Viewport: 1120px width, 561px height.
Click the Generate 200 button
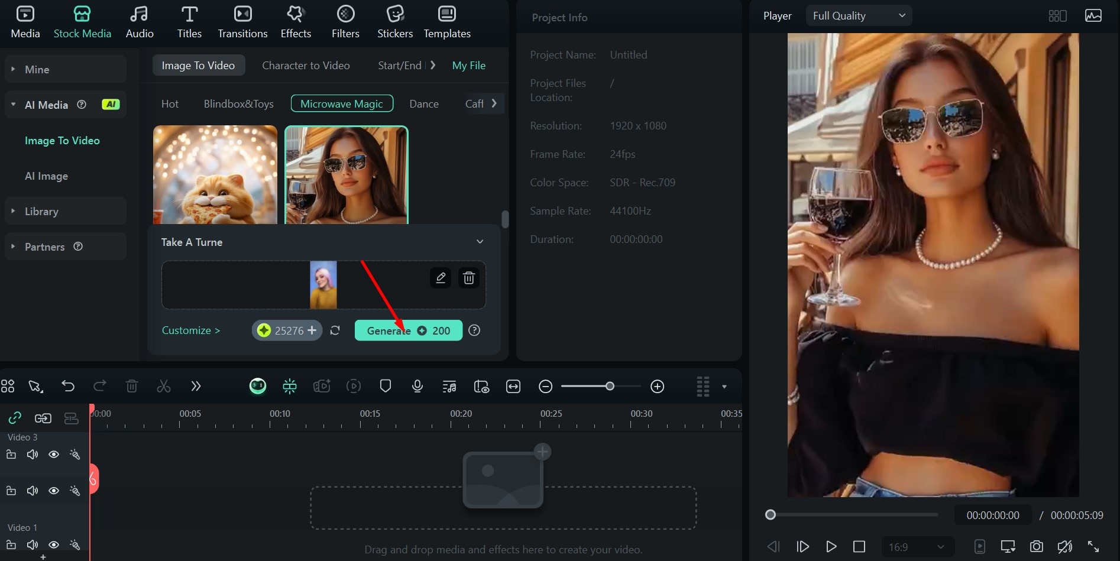pos(408,330)
